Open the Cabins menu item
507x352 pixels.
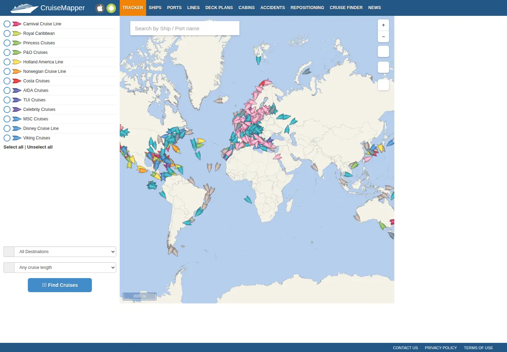point(246,8)
